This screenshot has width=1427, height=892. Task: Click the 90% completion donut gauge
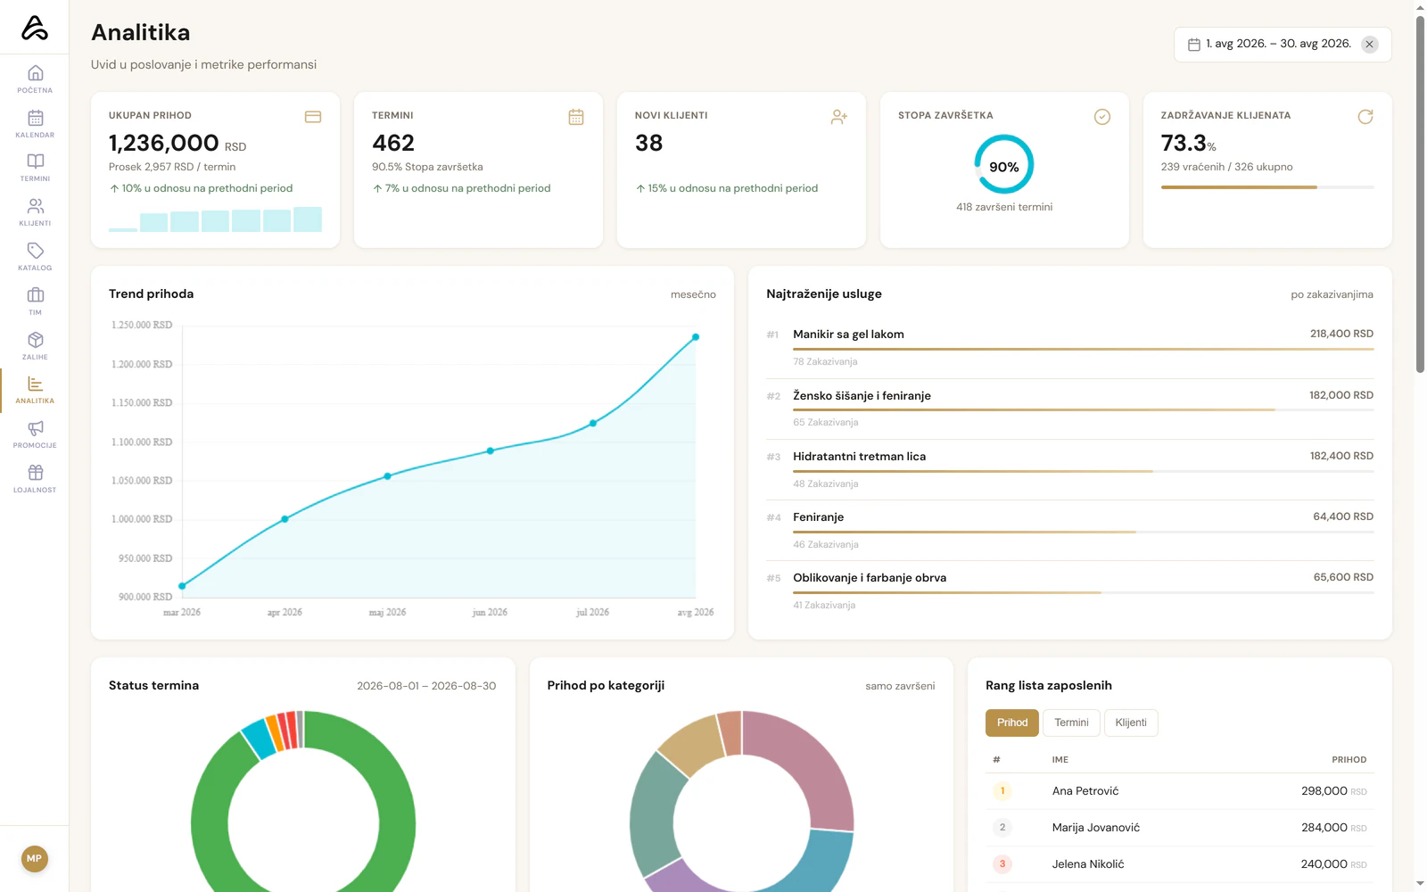pos(1004,164)
